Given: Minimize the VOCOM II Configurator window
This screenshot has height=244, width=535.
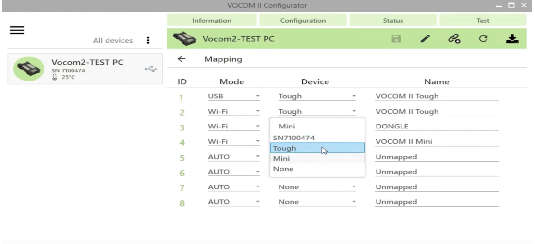Looking at the screenshot, I should [x=499, y=6].
